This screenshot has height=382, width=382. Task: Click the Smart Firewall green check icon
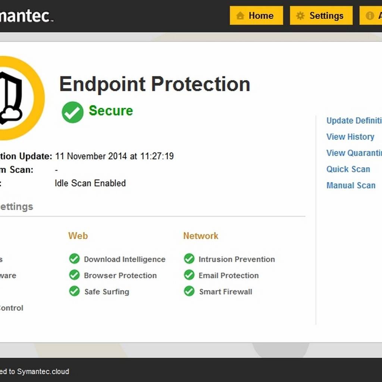tap(189, 291)
